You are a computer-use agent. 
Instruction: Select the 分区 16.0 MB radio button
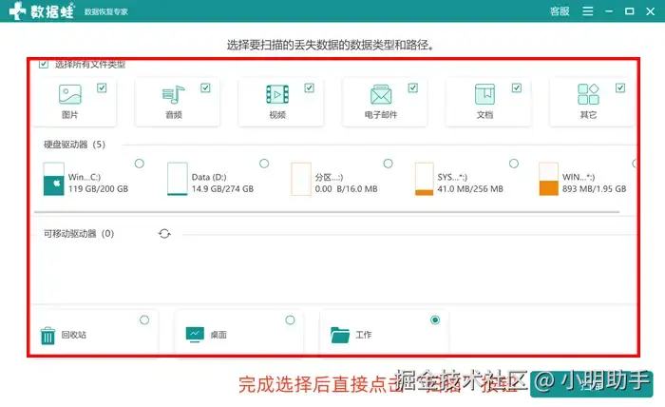(x=388, y=164)
